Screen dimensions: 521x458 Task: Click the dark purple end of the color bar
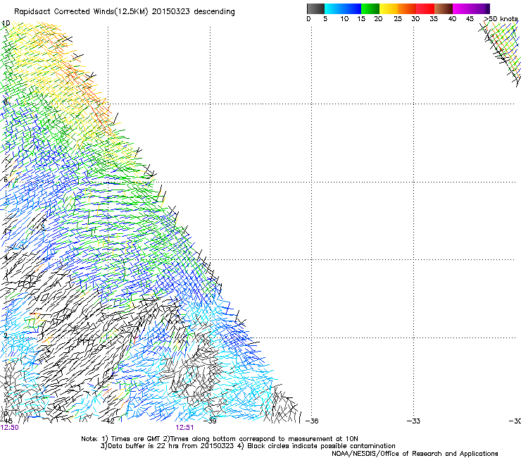[487, 8]
